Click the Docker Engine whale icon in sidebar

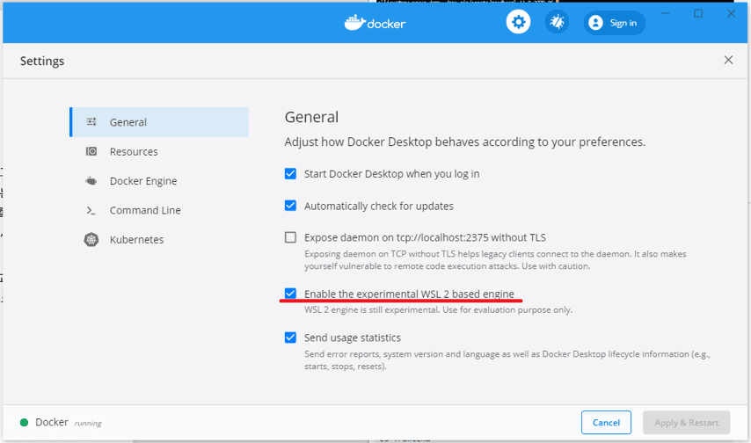point(91,180)
